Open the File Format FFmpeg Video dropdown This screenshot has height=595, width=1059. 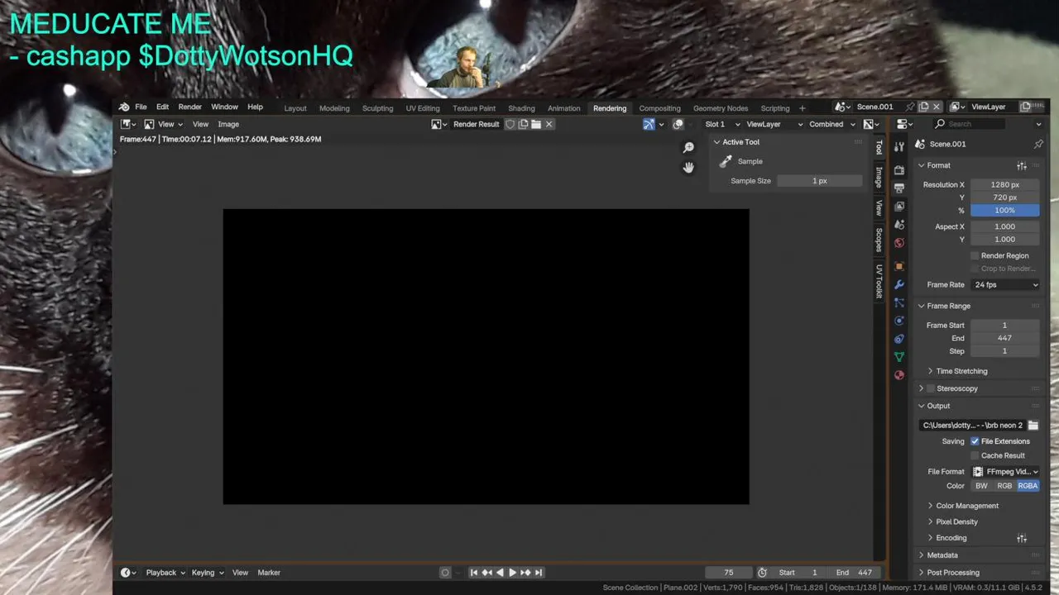tap(1005, 471)
